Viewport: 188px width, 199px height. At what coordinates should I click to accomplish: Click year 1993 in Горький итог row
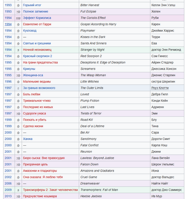(x=8, y=5)
